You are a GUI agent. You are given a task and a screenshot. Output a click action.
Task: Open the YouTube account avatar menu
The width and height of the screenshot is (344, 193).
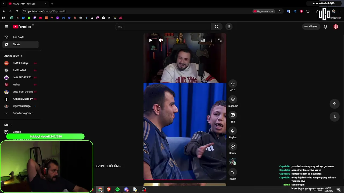(336, 27)
